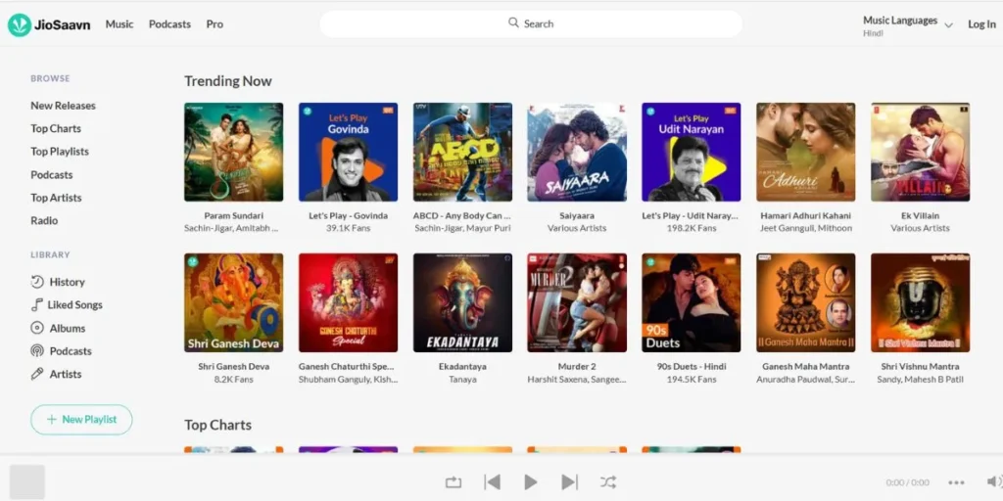Image resolution: width=1003 pixels, height=501 pixels.
Task: Toggle shuffle mode in player bar
Action: (x=608, y=481)
